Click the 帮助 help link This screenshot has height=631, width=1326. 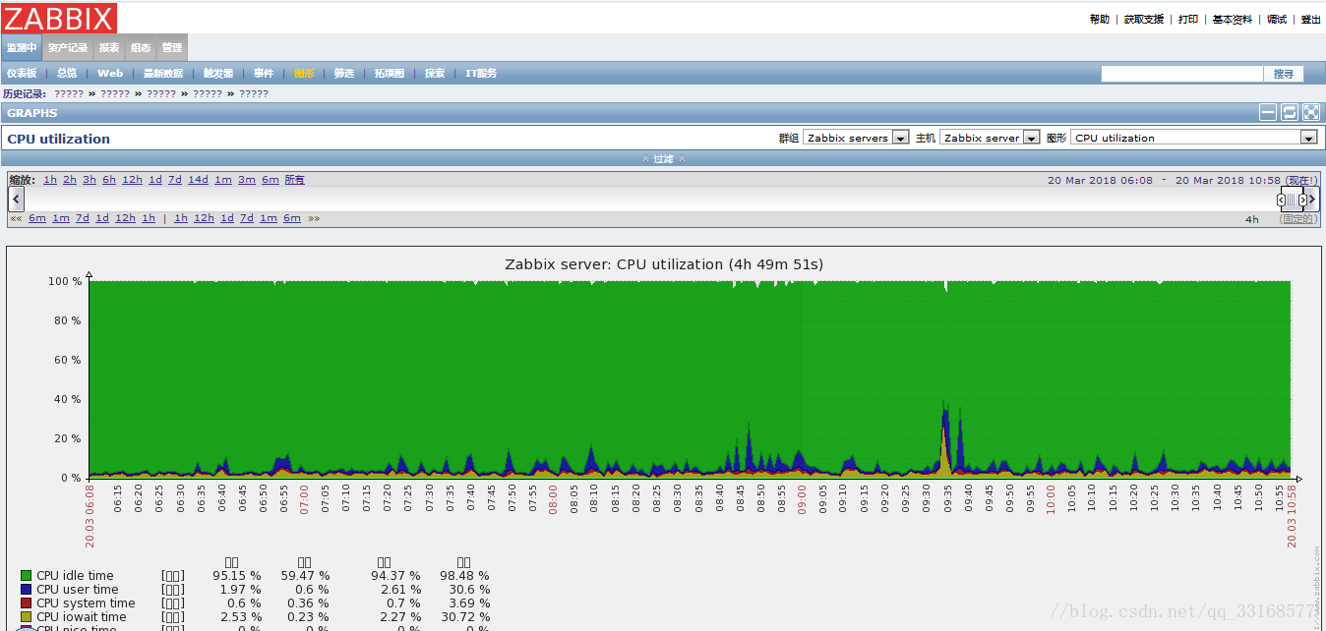coord(1100,20)
